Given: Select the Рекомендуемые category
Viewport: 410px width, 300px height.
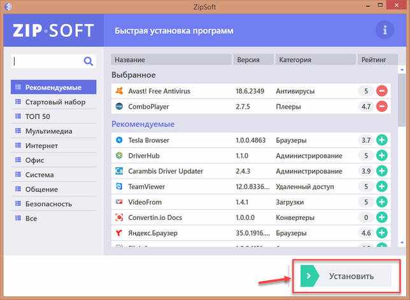Looking at the screenshot, I should [53, 87].
